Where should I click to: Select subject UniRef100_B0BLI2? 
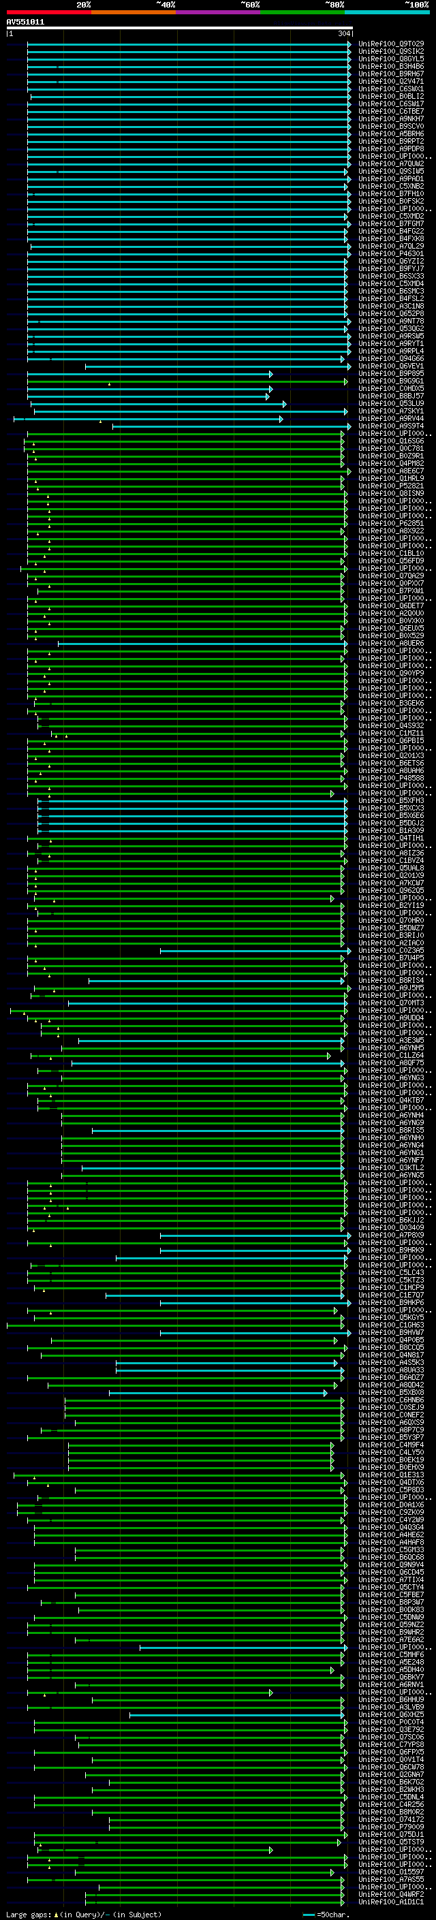tap(390, 97)
